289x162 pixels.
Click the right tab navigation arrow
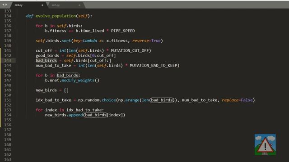pos(6,5)
